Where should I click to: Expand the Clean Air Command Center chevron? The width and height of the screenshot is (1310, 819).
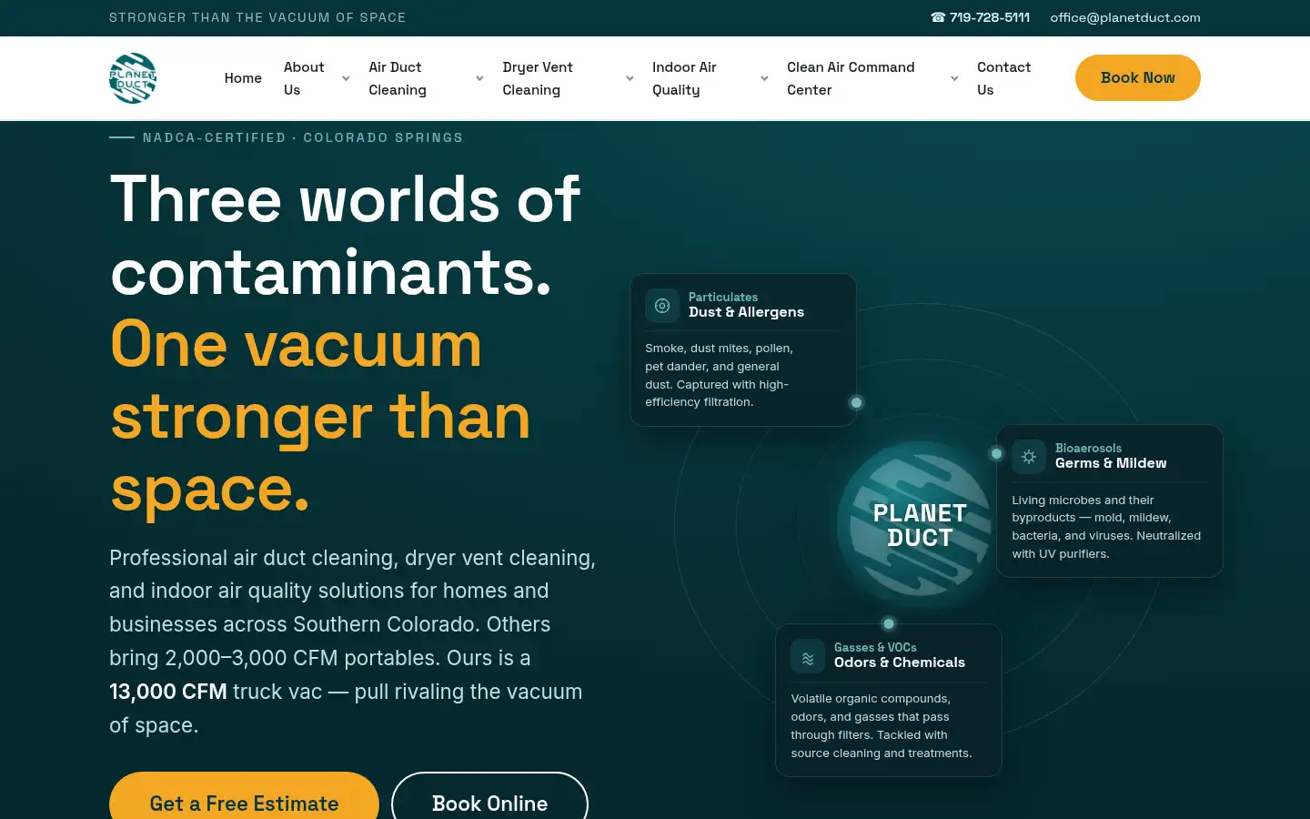954,78
